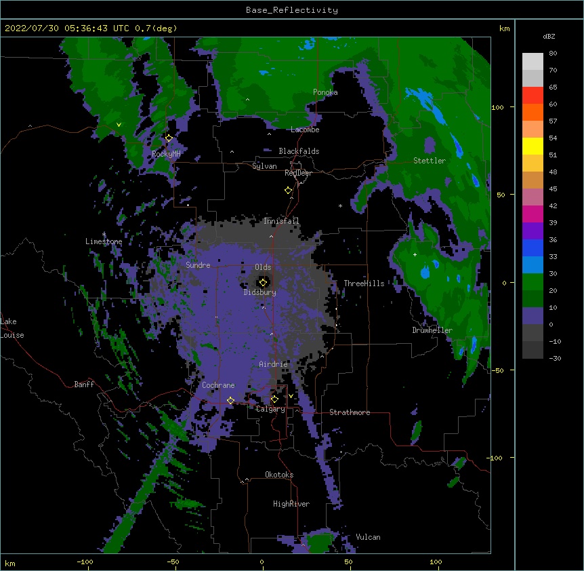Click the RockyMH label

tap(166, 154)
